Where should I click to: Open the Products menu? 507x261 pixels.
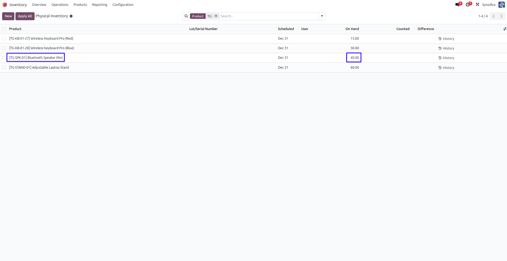[x=80, y=5]
